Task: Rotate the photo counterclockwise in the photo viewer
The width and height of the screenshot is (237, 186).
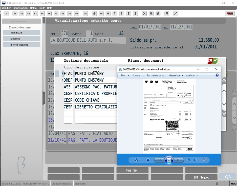Action: click(x=188, y=160)
